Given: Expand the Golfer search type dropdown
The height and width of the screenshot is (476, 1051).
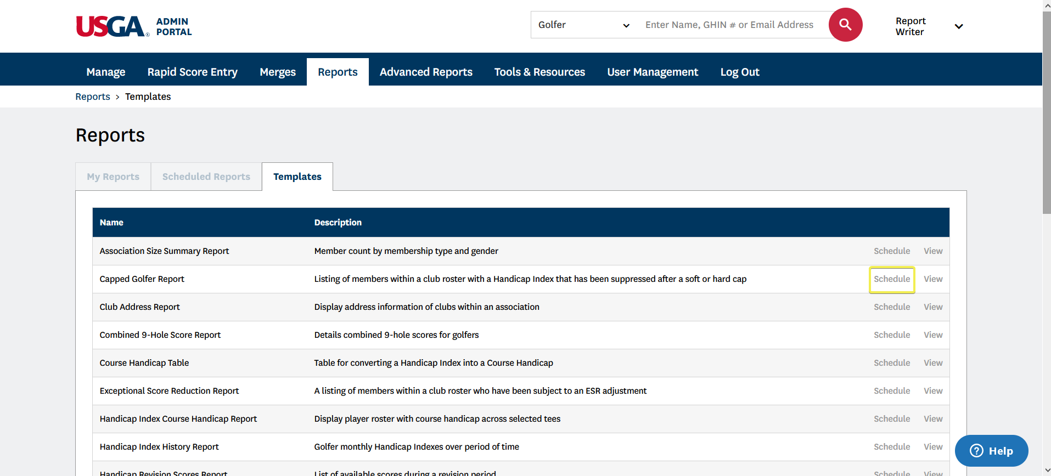Looking at the screenshot, I should (x=583, y=25).
